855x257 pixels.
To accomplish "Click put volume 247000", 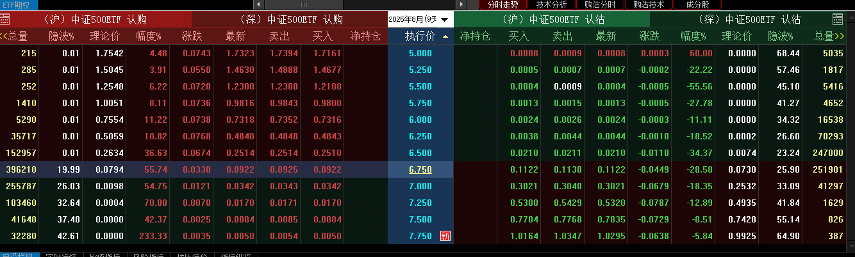I will point(827,153).
